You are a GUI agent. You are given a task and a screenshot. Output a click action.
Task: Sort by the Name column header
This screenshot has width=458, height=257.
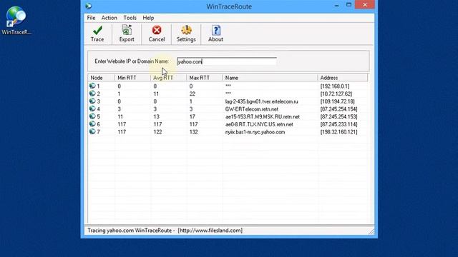tap(270, 78)
